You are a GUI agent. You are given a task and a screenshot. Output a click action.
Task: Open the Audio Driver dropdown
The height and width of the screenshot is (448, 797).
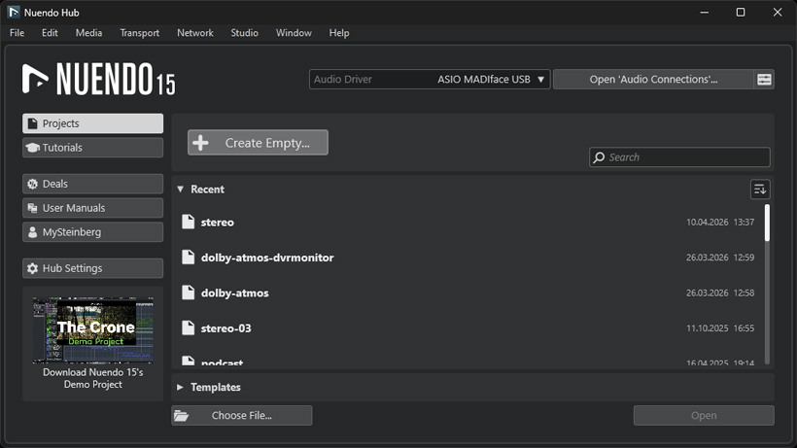point(430,80)
